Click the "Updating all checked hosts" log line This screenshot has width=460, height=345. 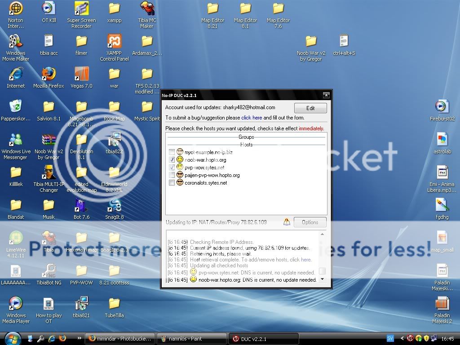point(219,265)
